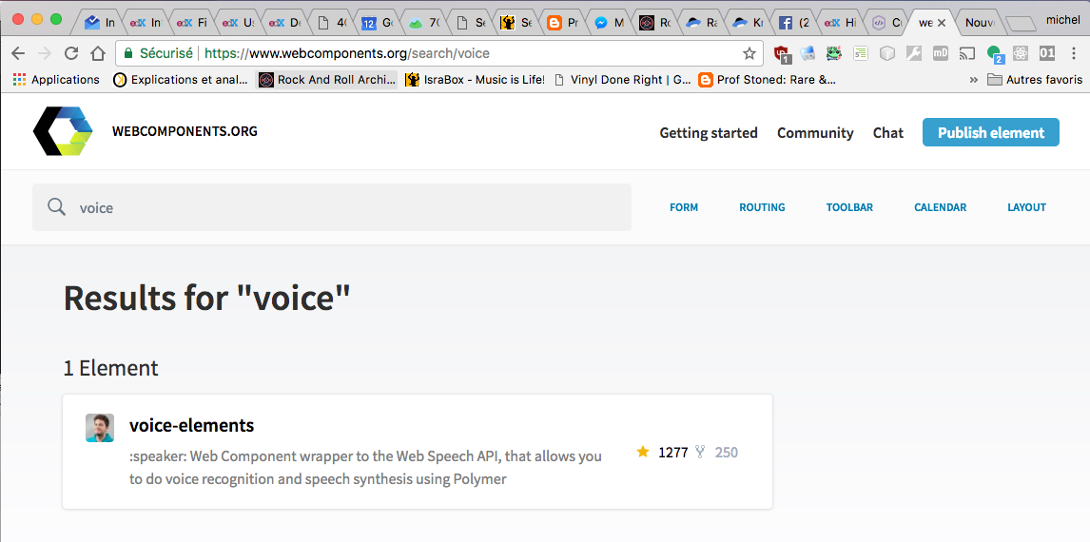Open the Chat link

(888, 133)
